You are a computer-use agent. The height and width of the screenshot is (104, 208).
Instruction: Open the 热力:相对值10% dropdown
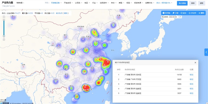pos(164,3)
